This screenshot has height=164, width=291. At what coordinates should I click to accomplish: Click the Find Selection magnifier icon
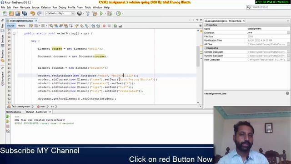pos(51,26)
